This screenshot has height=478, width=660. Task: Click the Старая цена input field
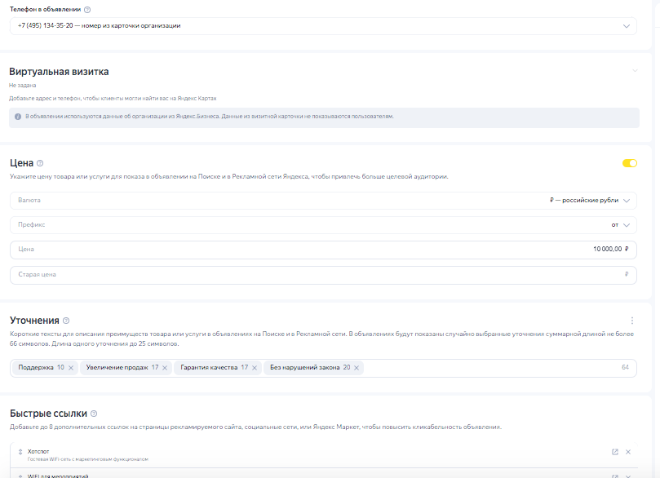(x=323, y=275)
